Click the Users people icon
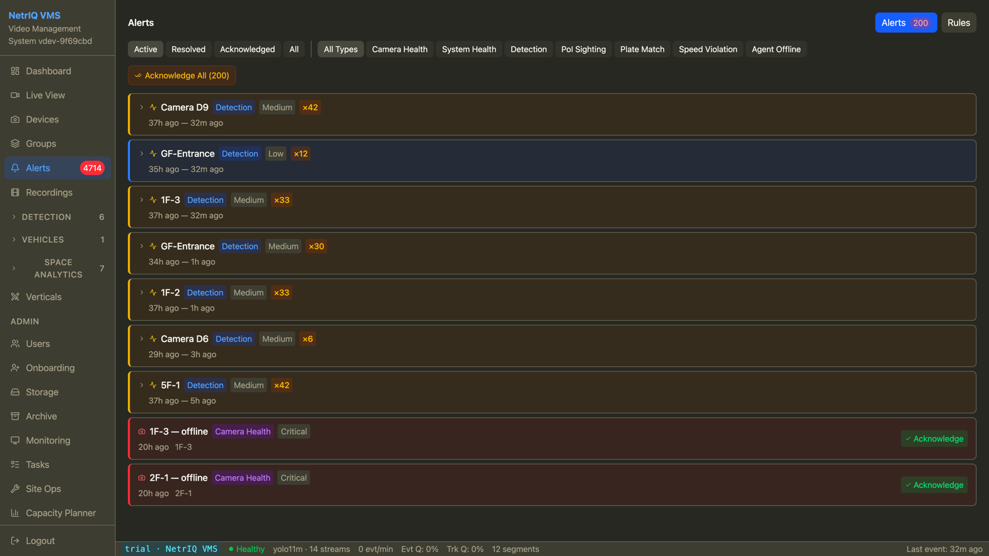This screenshot has height=556, width=989. pos(15,343)
